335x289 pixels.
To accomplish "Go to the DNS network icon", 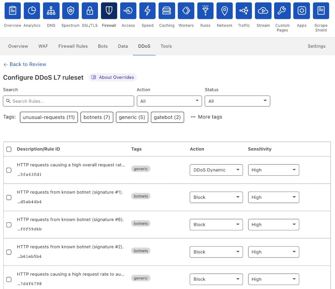I will [51, 11].
